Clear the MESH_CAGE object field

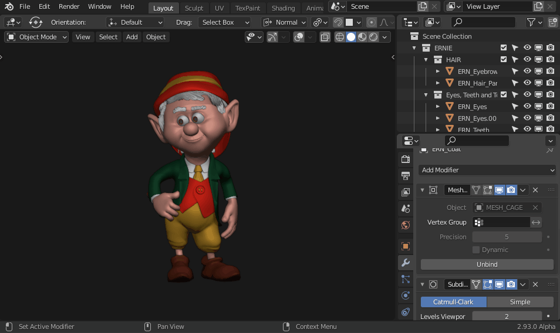[535, 208]
